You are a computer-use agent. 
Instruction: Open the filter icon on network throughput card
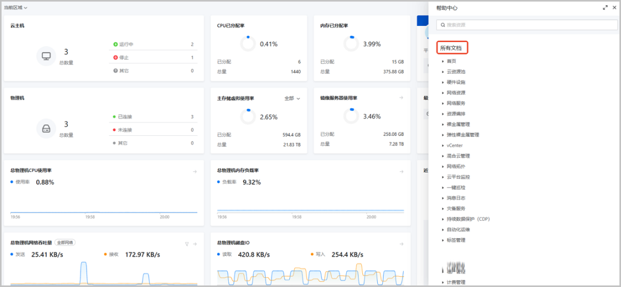186,244
